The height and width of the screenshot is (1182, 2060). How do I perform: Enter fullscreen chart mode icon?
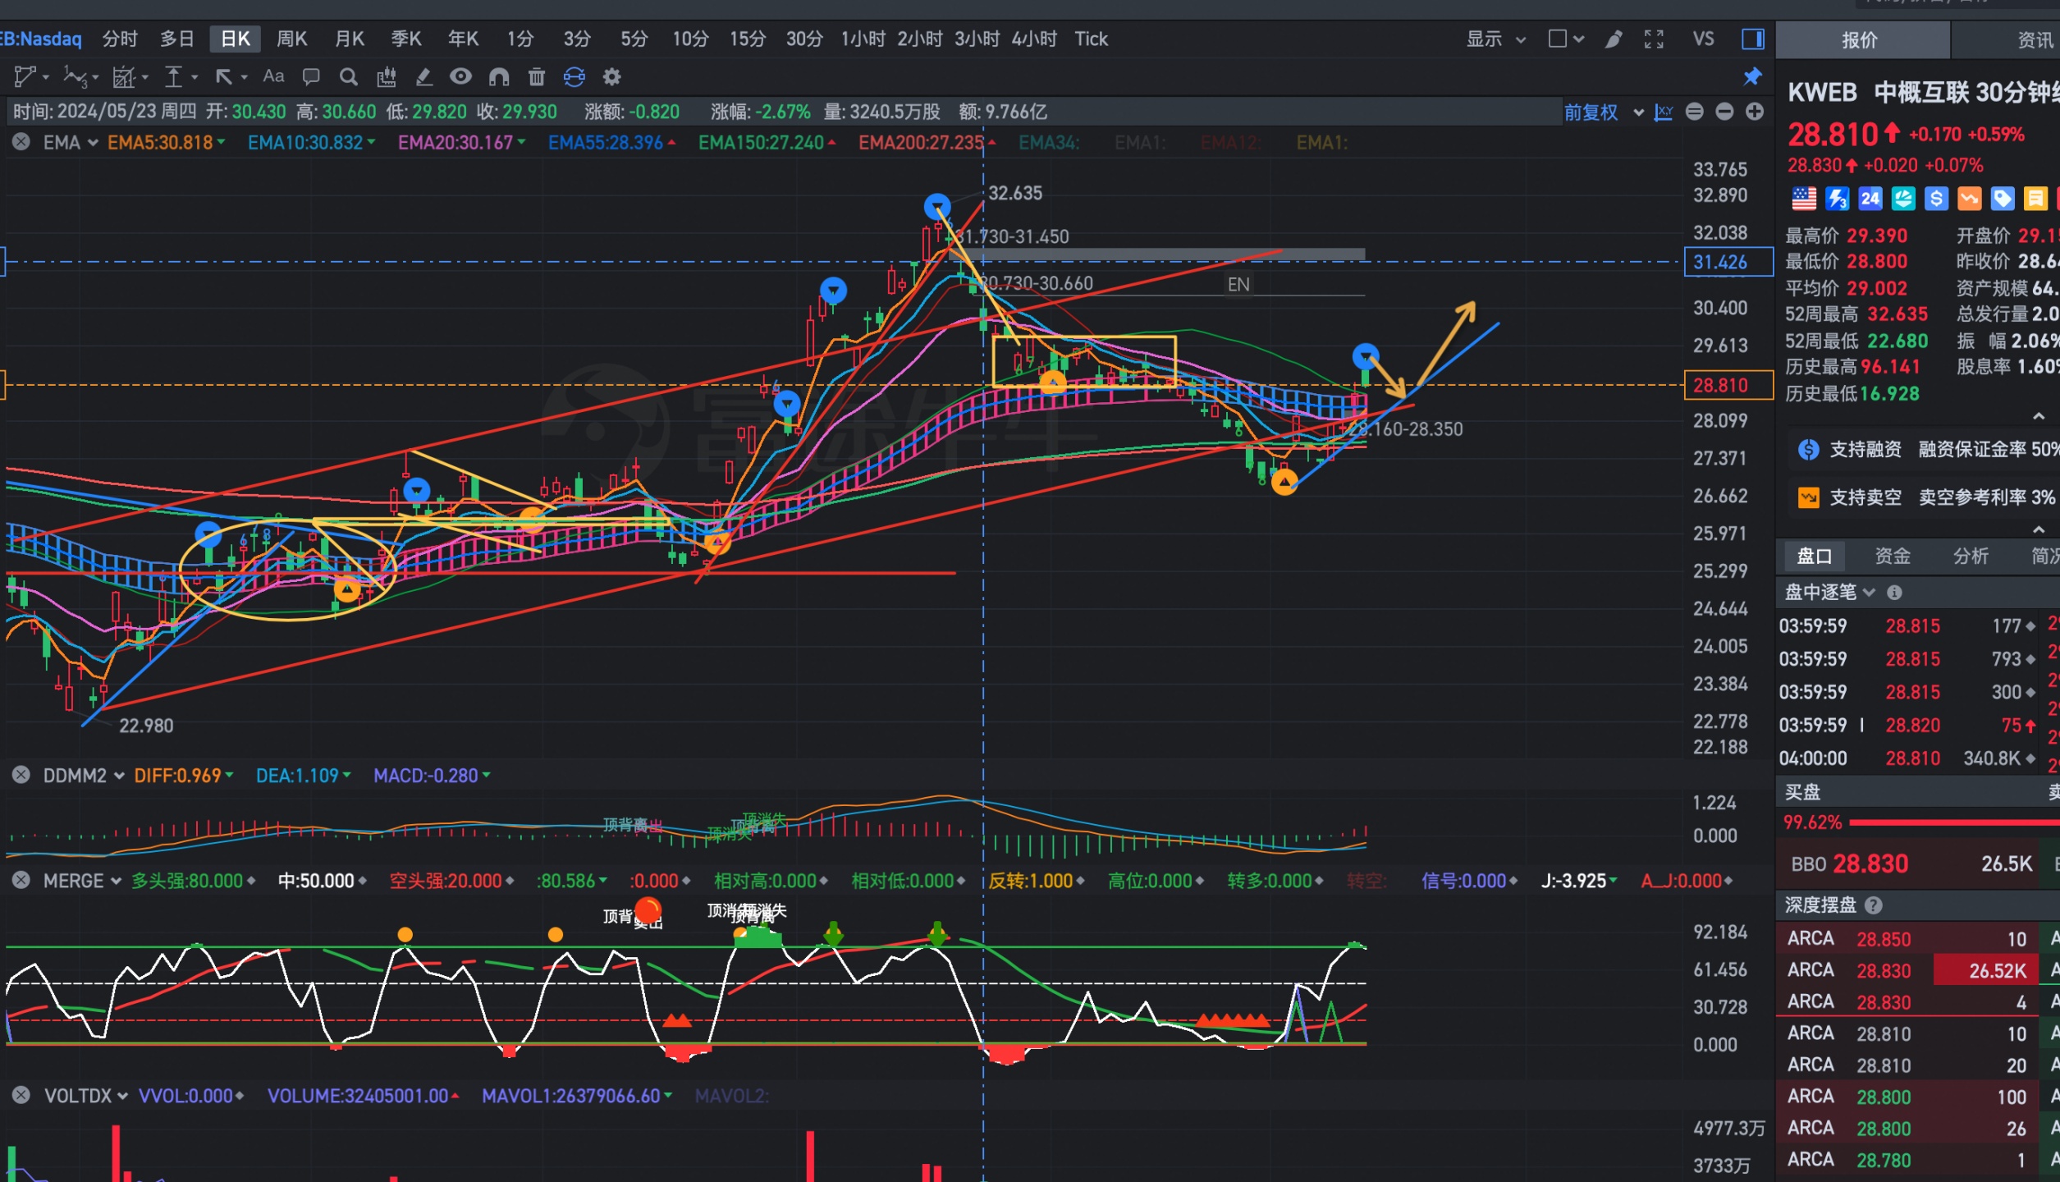point(1654,39)
